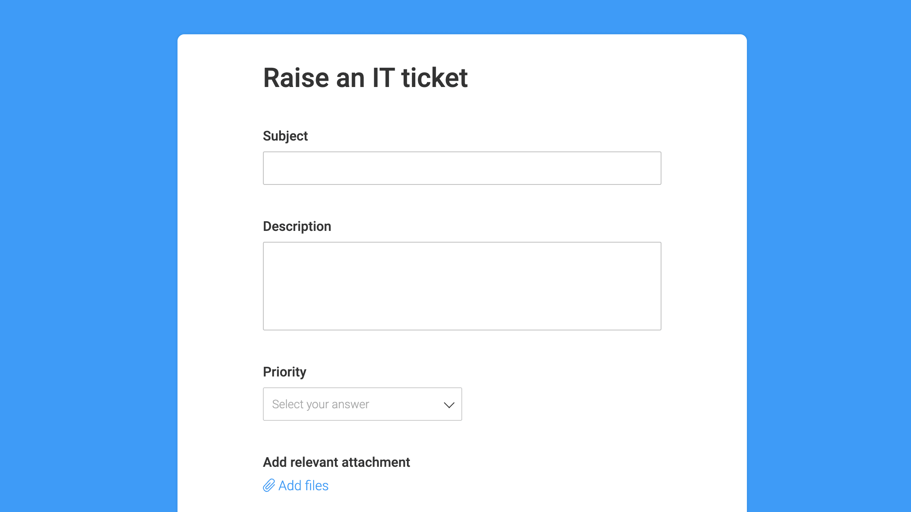911x512 pixels.
Task: Click the blue banner above the form card
Action: 455,17
